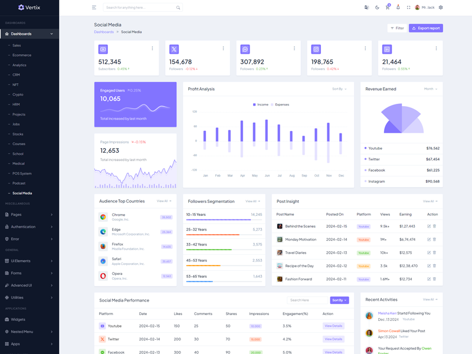This screenshot has width=472, height=354.
Task: Select Ecommerce in the sidebar
Action: (x=22, y=55)
